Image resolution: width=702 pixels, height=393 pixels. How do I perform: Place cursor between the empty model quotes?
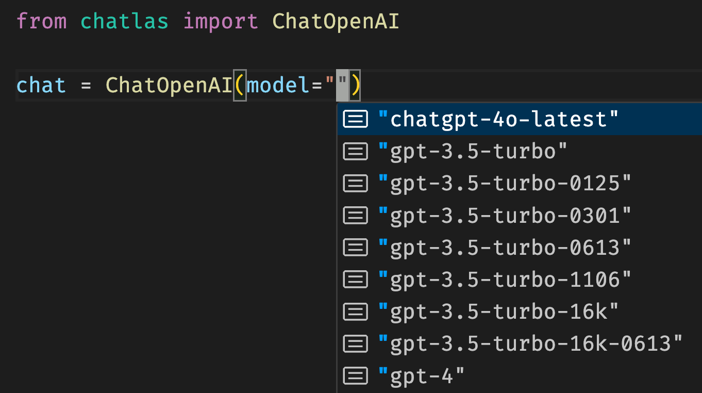click(337, 85)
